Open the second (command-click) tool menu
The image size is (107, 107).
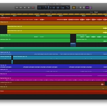tap(55, 12)
